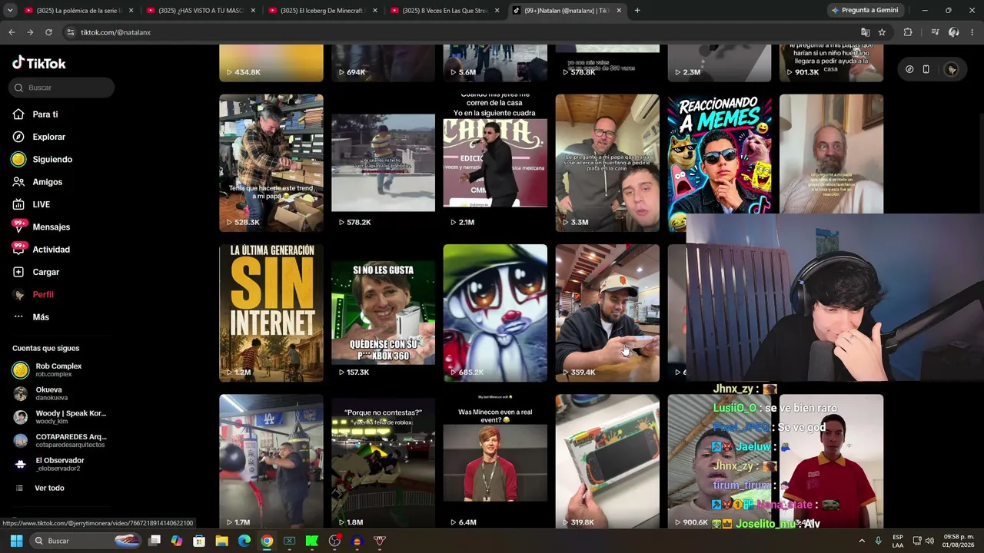
Task: Open the taskbar clock and calendar
Action: tap(959, 541)
